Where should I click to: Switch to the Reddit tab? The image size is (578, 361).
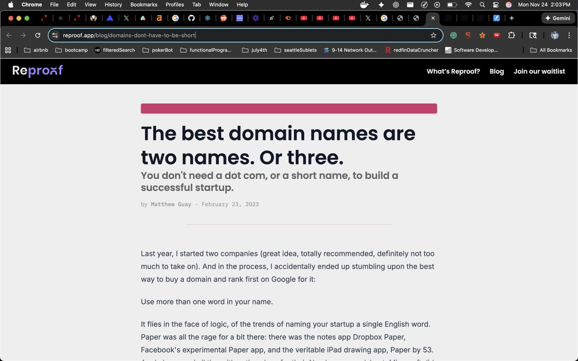pos(223,18)
